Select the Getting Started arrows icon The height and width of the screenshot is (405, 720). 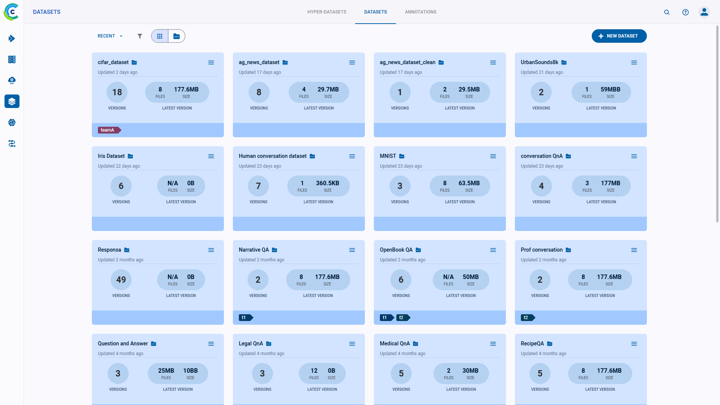tap(12, 39)
